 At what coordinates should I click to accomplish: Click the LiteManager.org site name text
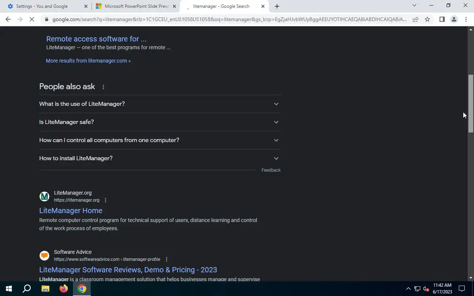pyautogui.click(x=73, y=193)
